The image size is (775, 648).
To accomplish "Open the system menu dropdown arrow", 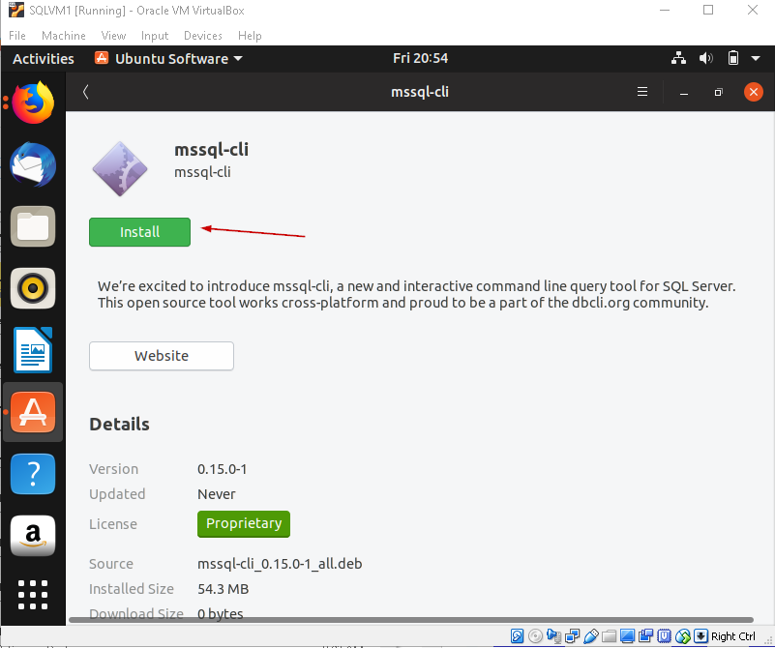I will [756, 58].
